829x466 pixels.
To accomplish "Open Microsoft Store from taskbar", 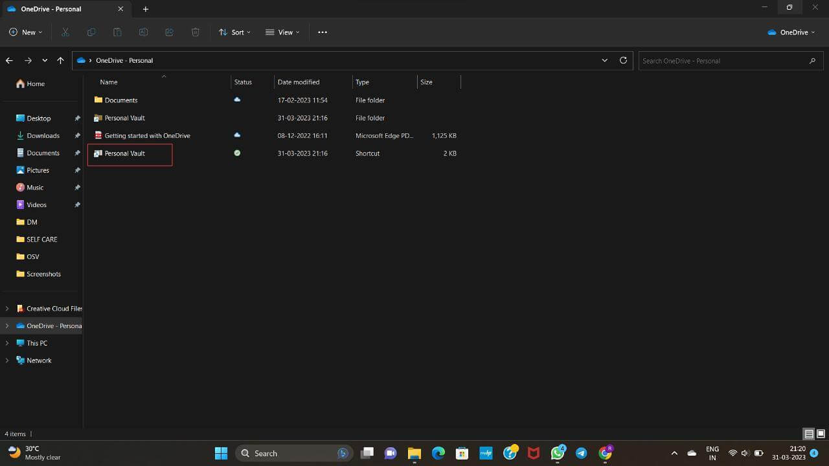I will [x=462, y=453].
